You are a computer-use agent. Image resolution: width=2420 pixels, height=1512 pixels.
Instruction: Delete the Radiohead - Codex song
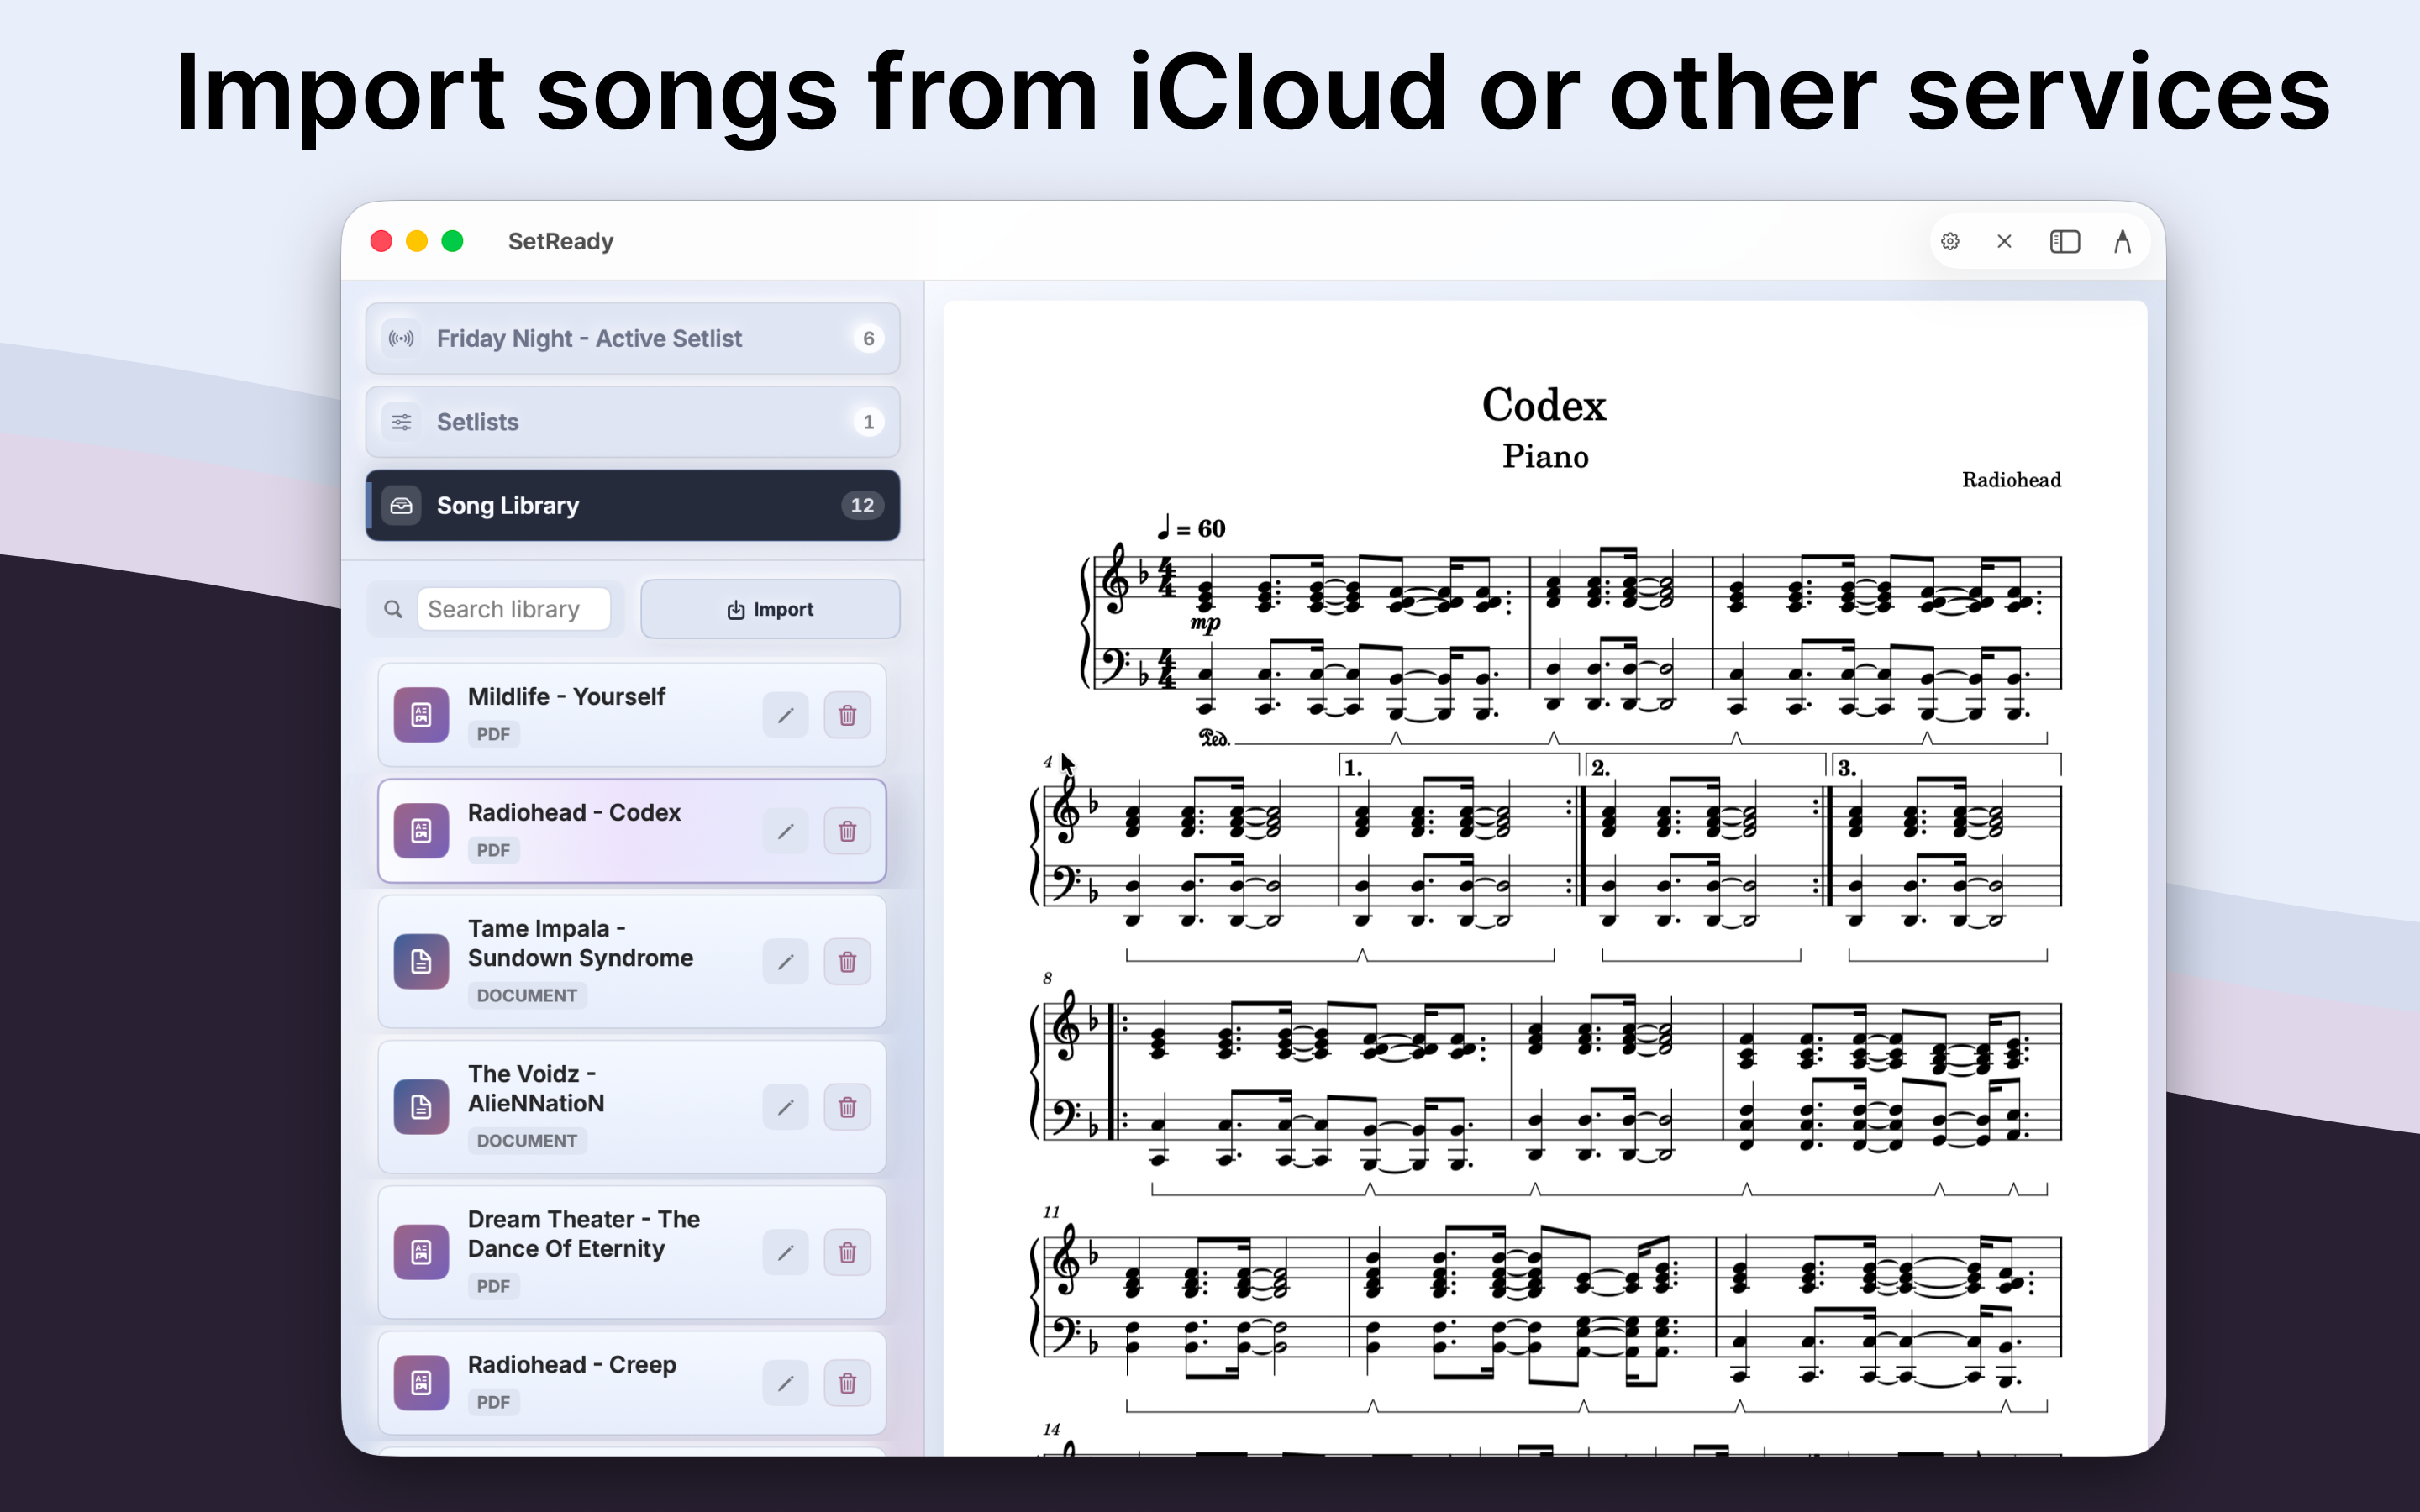click(x=847, y=831)
